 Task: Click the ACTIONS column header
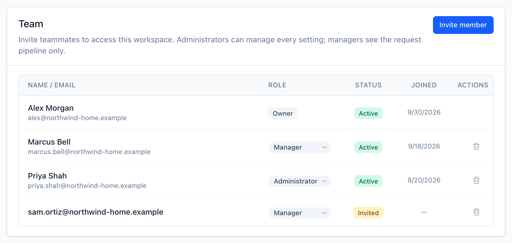(x=473, y=85)
